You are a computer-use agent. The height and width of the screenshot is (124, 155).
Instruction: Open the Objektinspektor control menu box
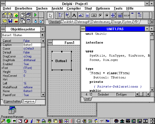(3, 29)
